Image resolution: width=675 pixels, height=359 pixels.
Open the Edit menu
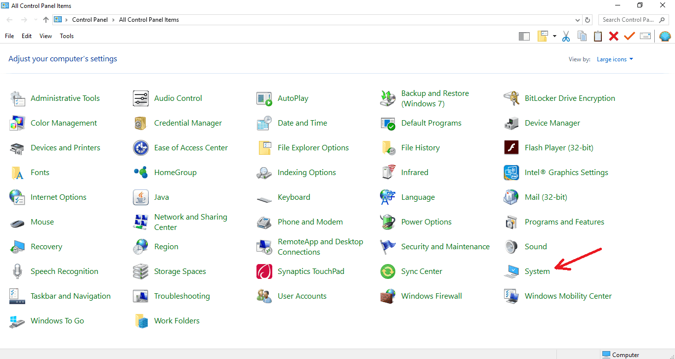pyautogui.click(x=27, y=36)
